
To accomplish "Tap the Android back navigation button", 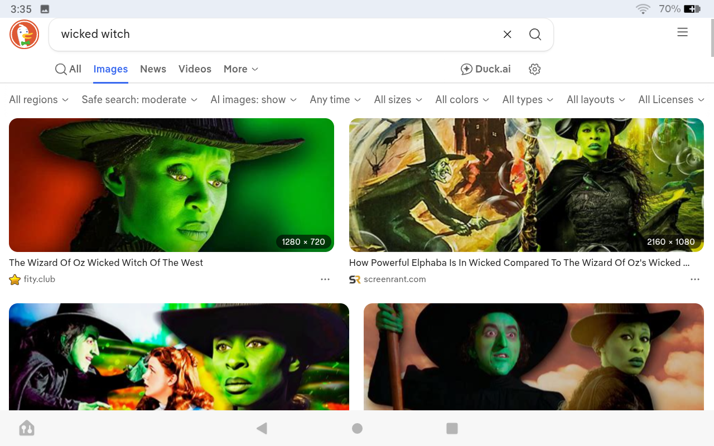I will tap(262, 428).
